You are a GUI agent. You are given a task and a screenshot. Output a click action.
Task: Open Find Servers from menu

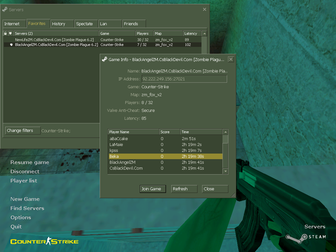[x=27, y=208]
